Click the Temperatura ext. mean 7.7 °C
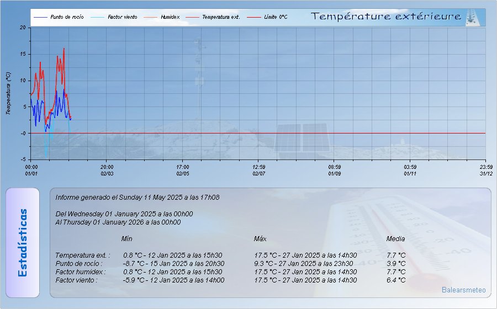 (x=396, y=255)
